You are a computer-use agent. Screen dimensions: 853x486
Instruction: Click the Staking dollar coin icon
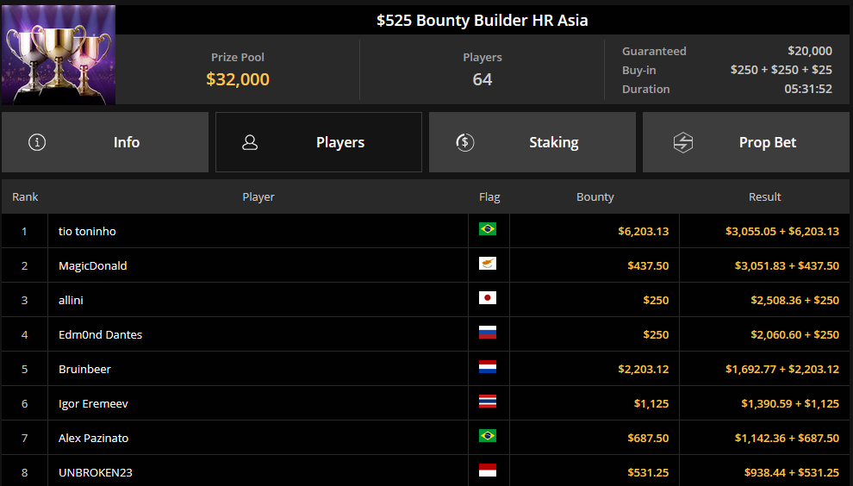tap(464, 142)
